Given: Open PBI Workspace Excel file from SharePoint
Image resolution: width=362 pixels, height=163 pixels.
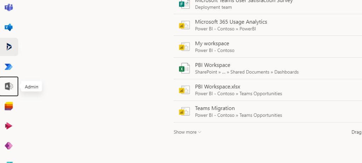Looking at the screenshot, I should (x=212, y=65).
